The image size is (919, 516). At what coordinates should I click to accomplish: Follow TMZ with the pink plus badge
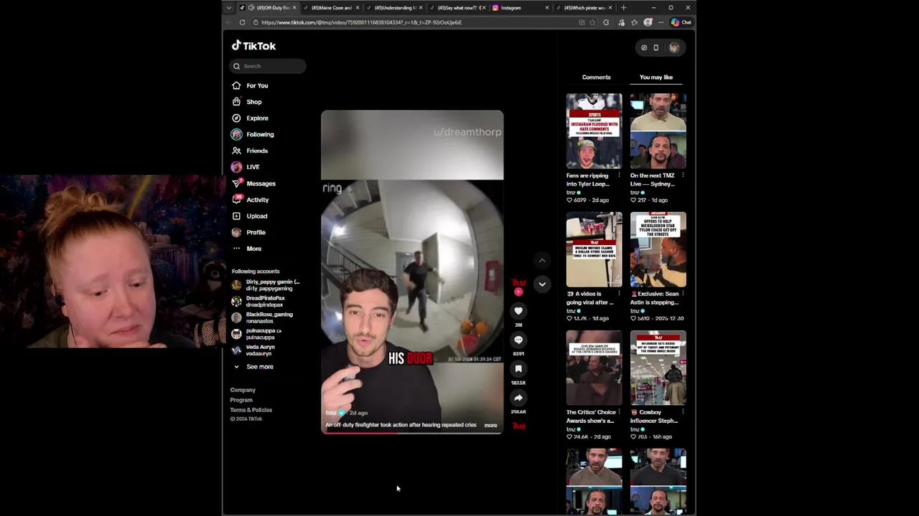[x=518, y=292]
